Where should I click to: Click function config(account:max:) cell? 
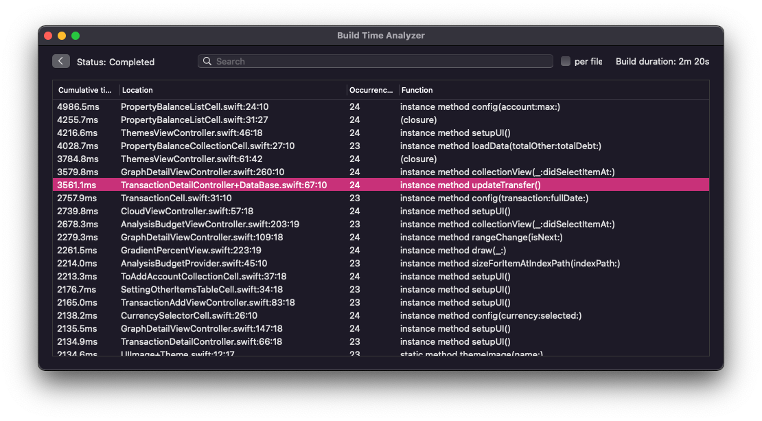[x=480, y=106]
